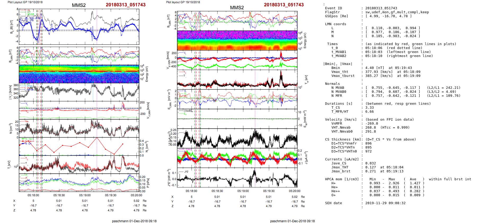Click the ion energy spectrogram in the left plot

[79, 74]
